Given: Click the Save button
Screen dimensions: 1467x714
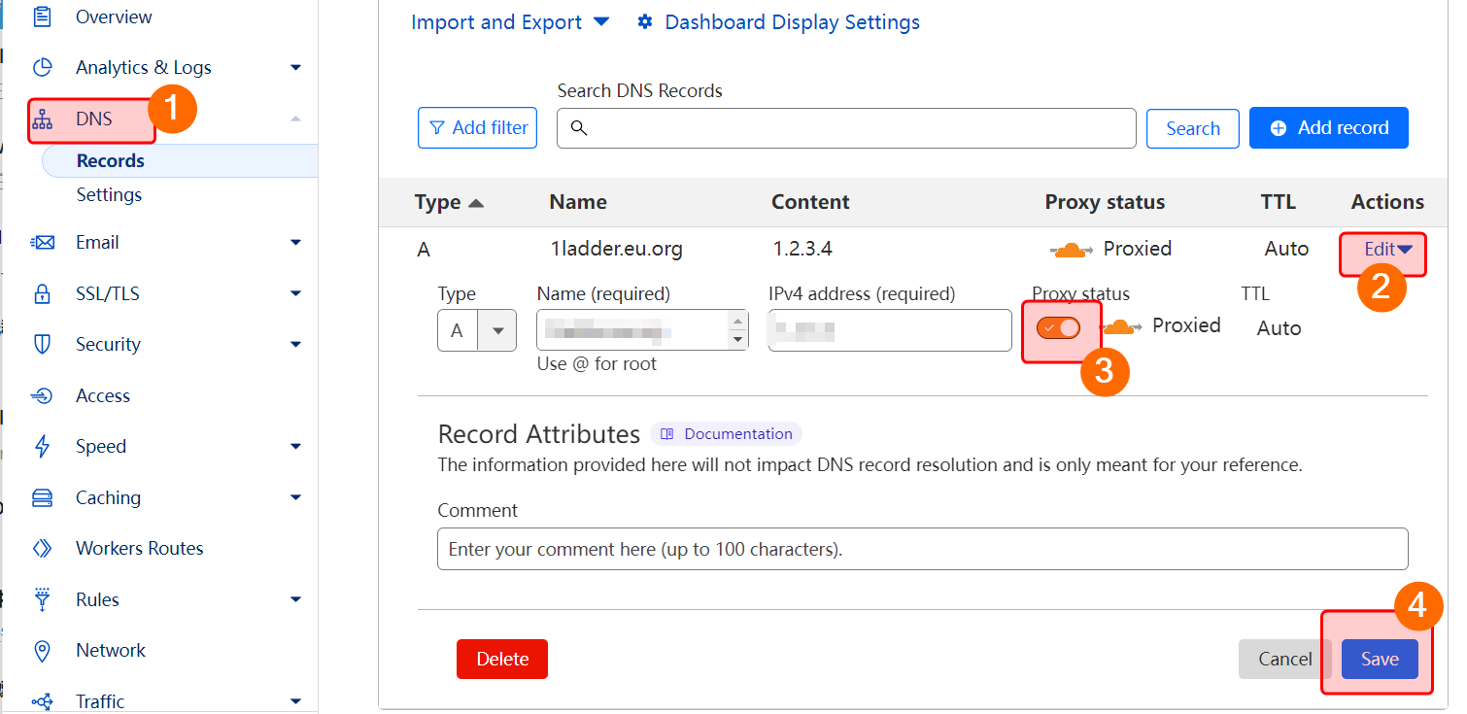Looking at the screenshot, I should click(x=1379, y=659).
